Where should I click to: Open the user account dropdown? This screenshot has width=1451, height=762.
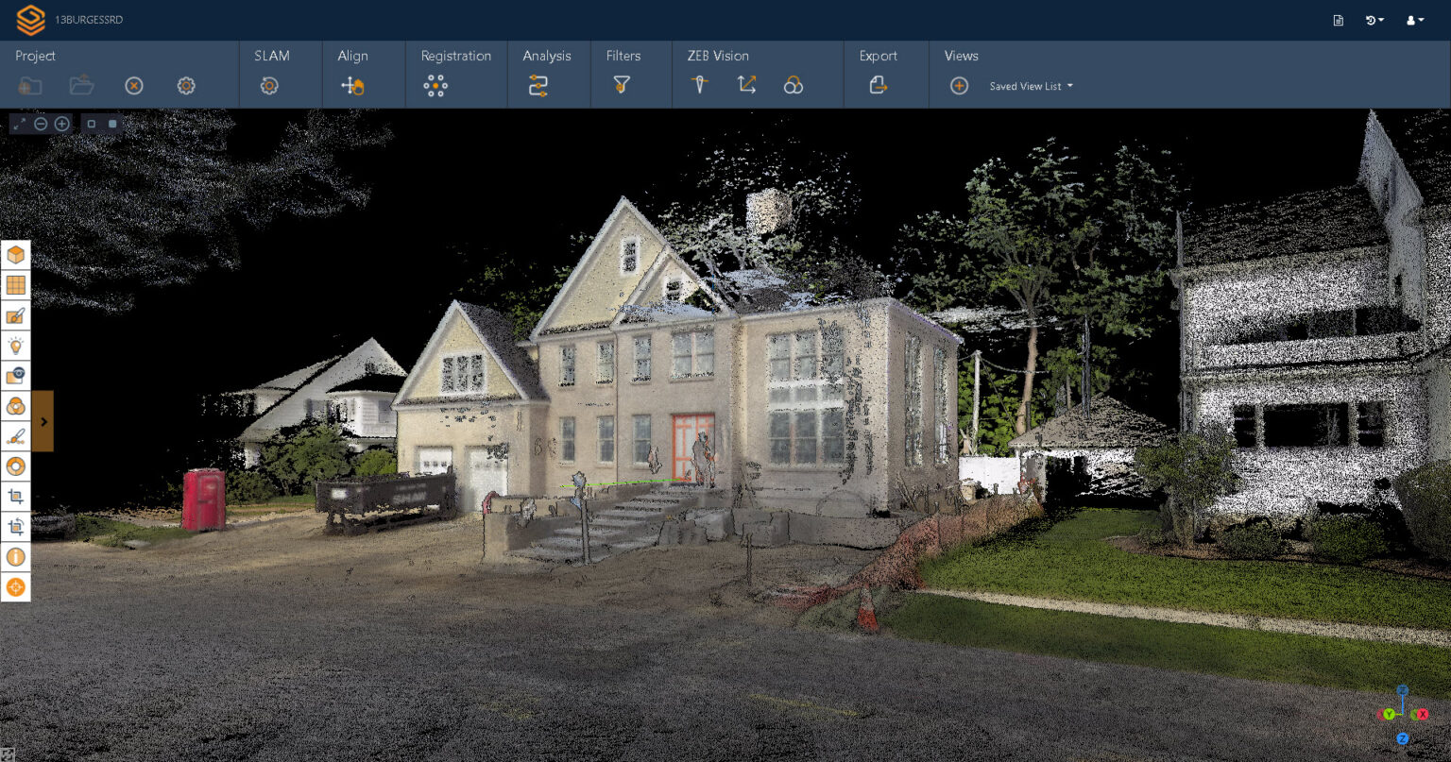[1414, 20]
